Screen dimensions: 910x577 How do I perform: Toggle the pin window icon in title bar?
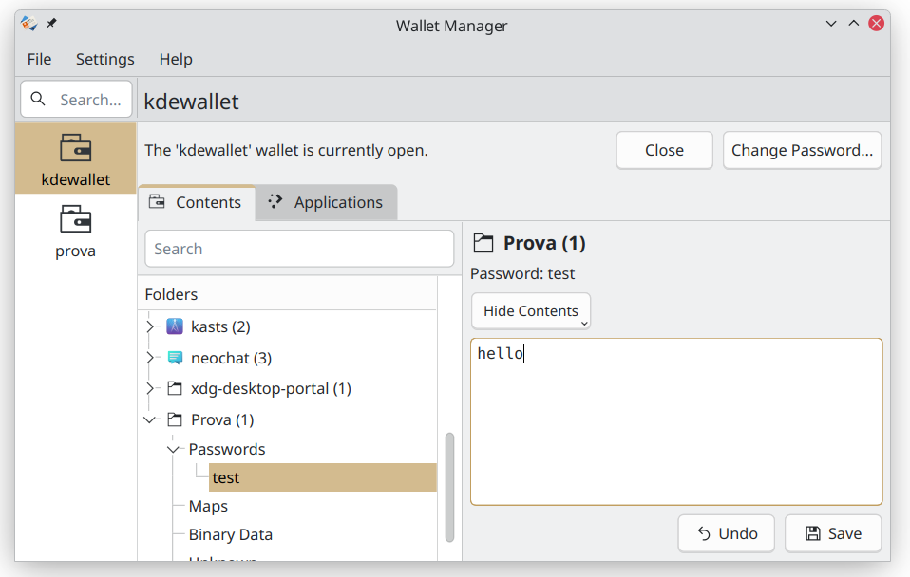click(x=51, y=23)
